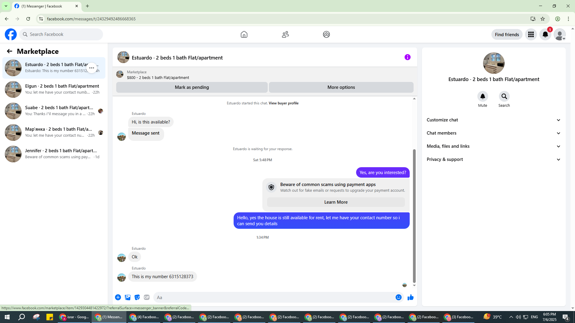
Task: Switch to the israr - Google taskbar window
Action: [x=74, y=317]
